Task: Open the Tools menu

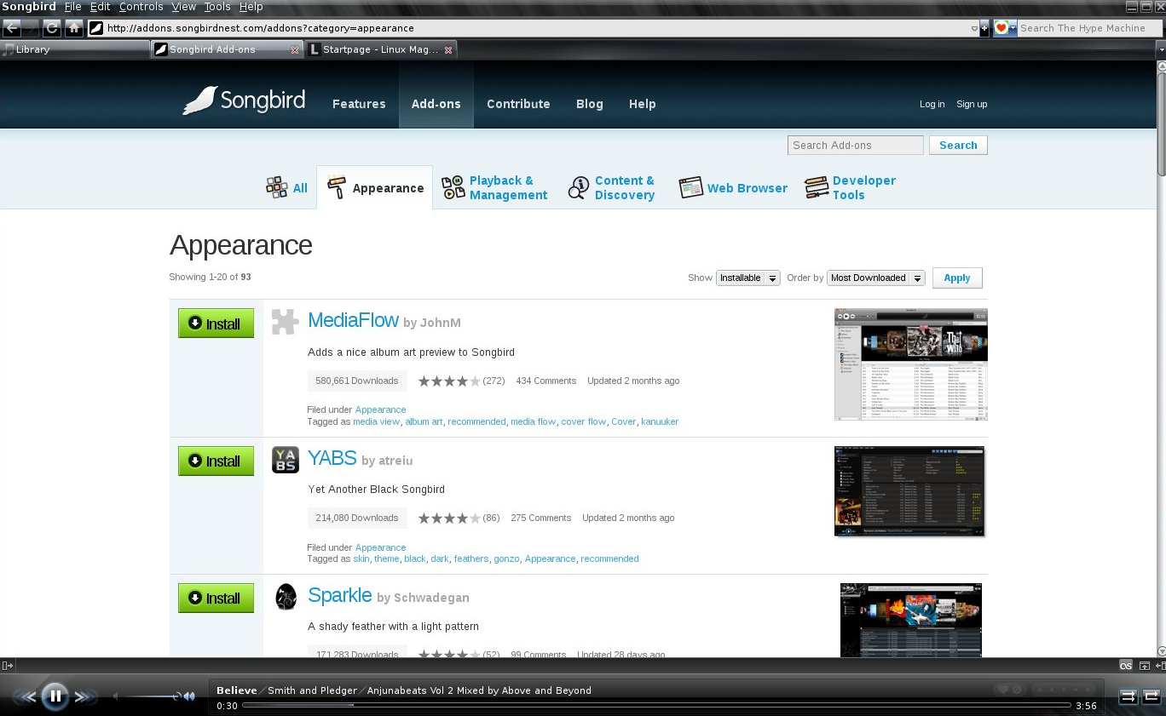Action: pos(217,7)
